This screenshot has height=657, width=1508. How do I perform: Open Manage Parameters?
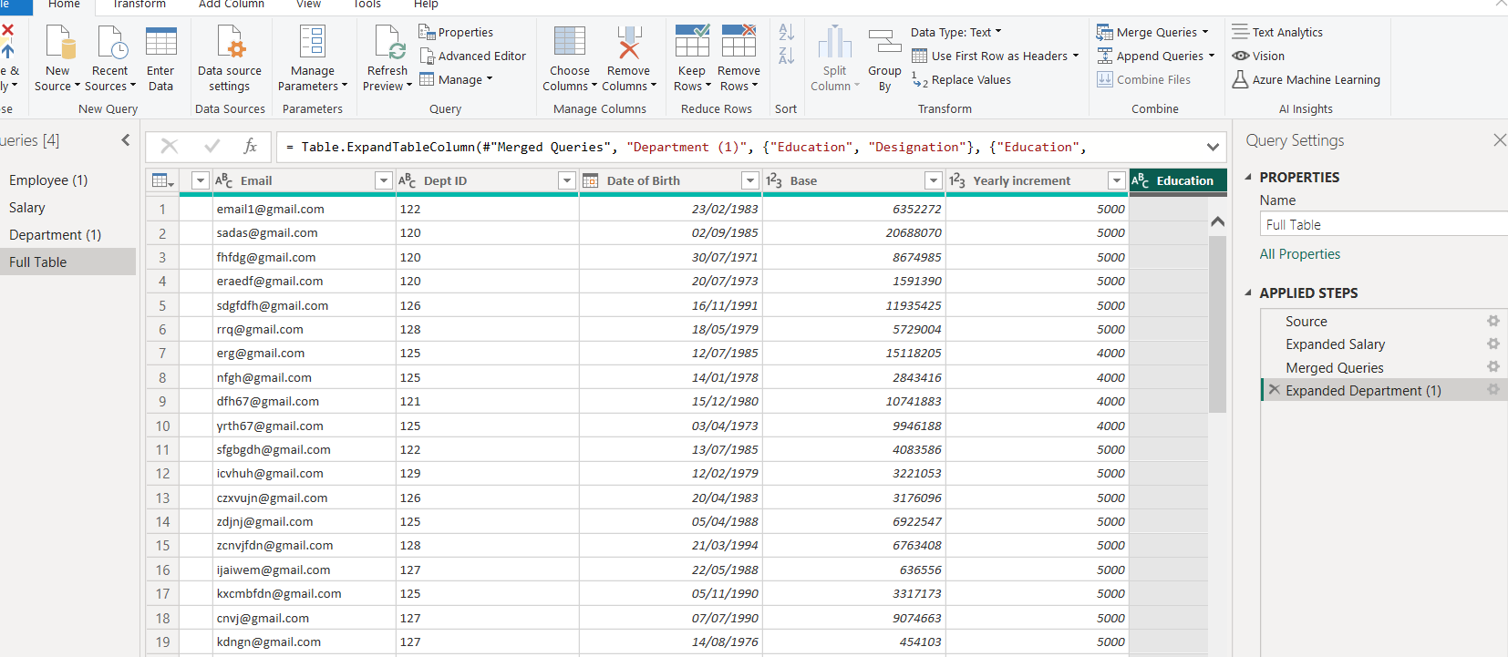(313, 60)
